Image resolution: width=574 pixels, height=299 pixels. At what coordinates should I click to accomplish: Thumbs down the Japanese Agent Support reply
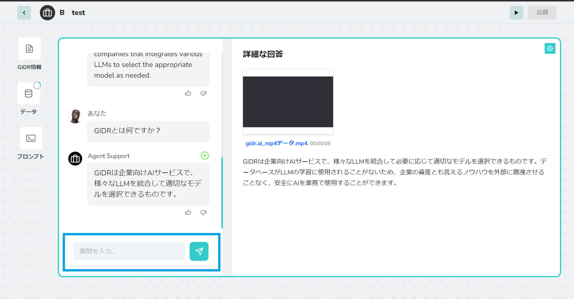[203, 213]
